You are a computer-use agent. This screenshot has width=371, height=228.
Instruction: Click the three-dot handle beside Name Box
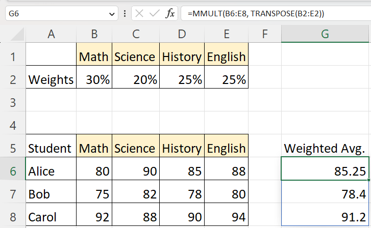pyautogui.click(x=125, y=14)
